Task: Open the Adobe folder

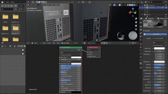Action: pos(5,18)
